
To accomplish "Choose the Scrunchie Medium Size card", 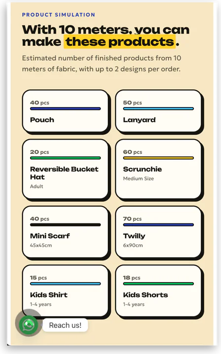I will tap(158, 169).
